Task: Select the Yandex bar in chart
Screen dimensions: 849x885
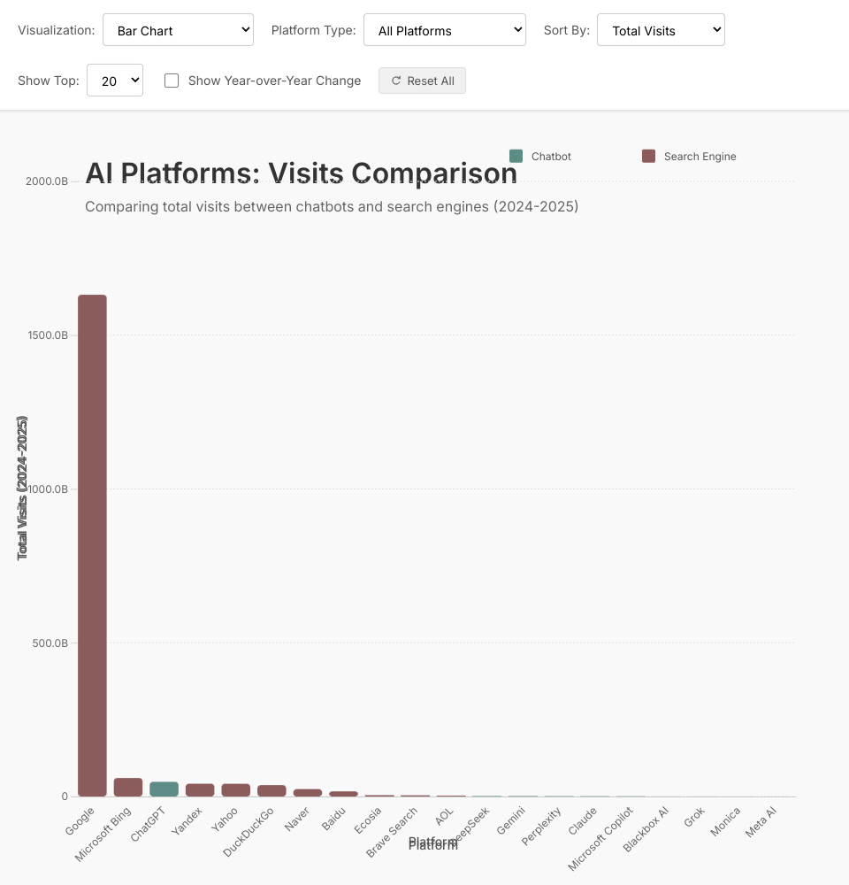Action: 200,789
